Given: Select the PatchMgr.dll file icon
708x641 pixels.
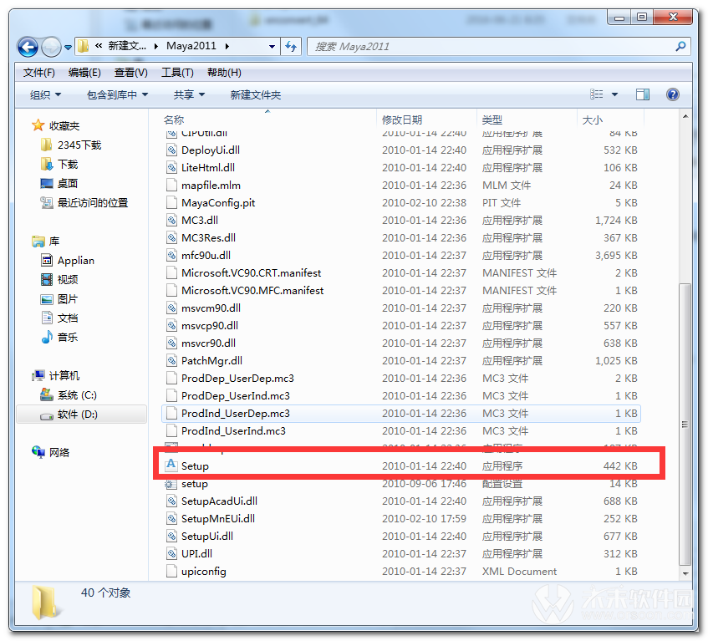Looking at the screenshot, I should (171, 361).
